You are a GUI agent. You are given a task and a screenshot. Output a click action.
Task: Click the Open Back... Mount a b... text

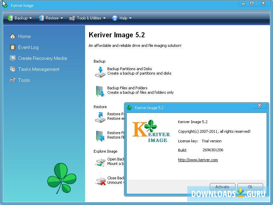(x=115, y=162)
